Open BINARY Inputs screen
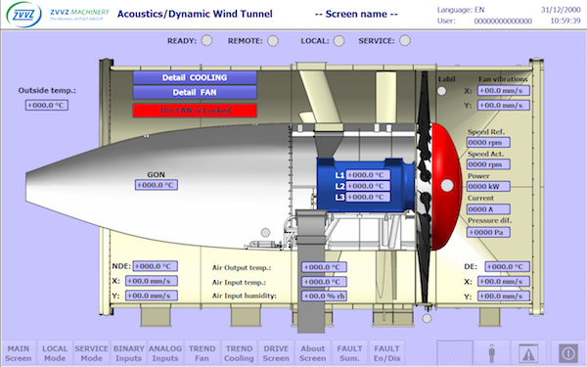This screenshot has height=367, width=587. [128, 353]
